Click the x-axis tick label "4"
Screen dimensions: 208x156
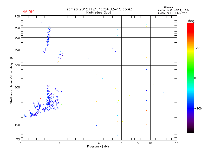pos(99,143)
